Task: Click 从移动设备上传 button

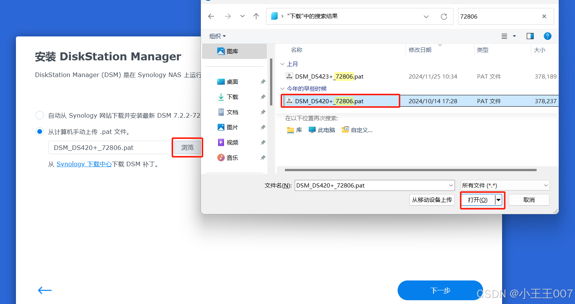Action: (432, 200)
